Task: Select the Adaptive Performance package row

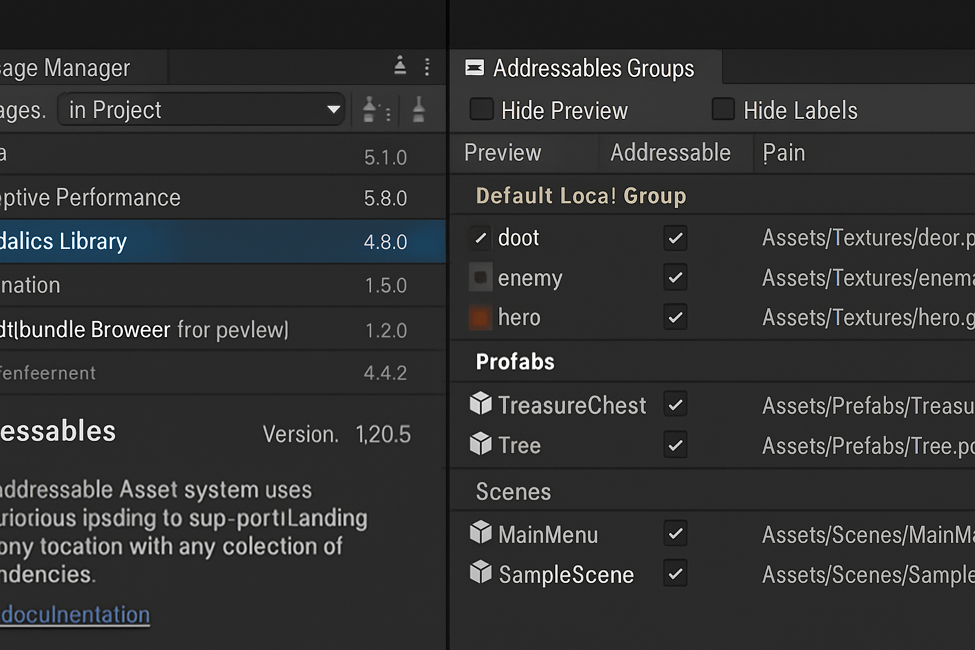Action: pyautogui.click(x=222, y=197)
